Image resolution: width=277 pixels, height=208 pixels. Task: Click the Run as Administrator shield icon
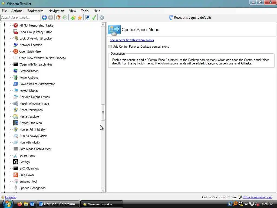(x=16, y=129)
